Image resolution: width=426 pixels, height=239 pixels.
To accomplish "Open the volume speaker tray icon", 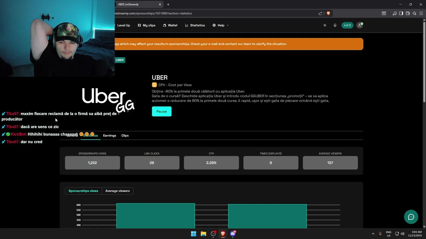I will point(402,234).
